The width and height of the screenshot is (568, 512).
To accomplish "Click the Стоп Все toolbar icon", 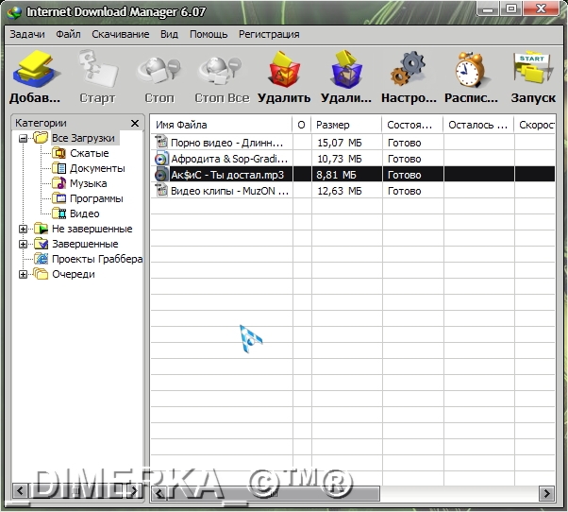I will tap(221, 72).
